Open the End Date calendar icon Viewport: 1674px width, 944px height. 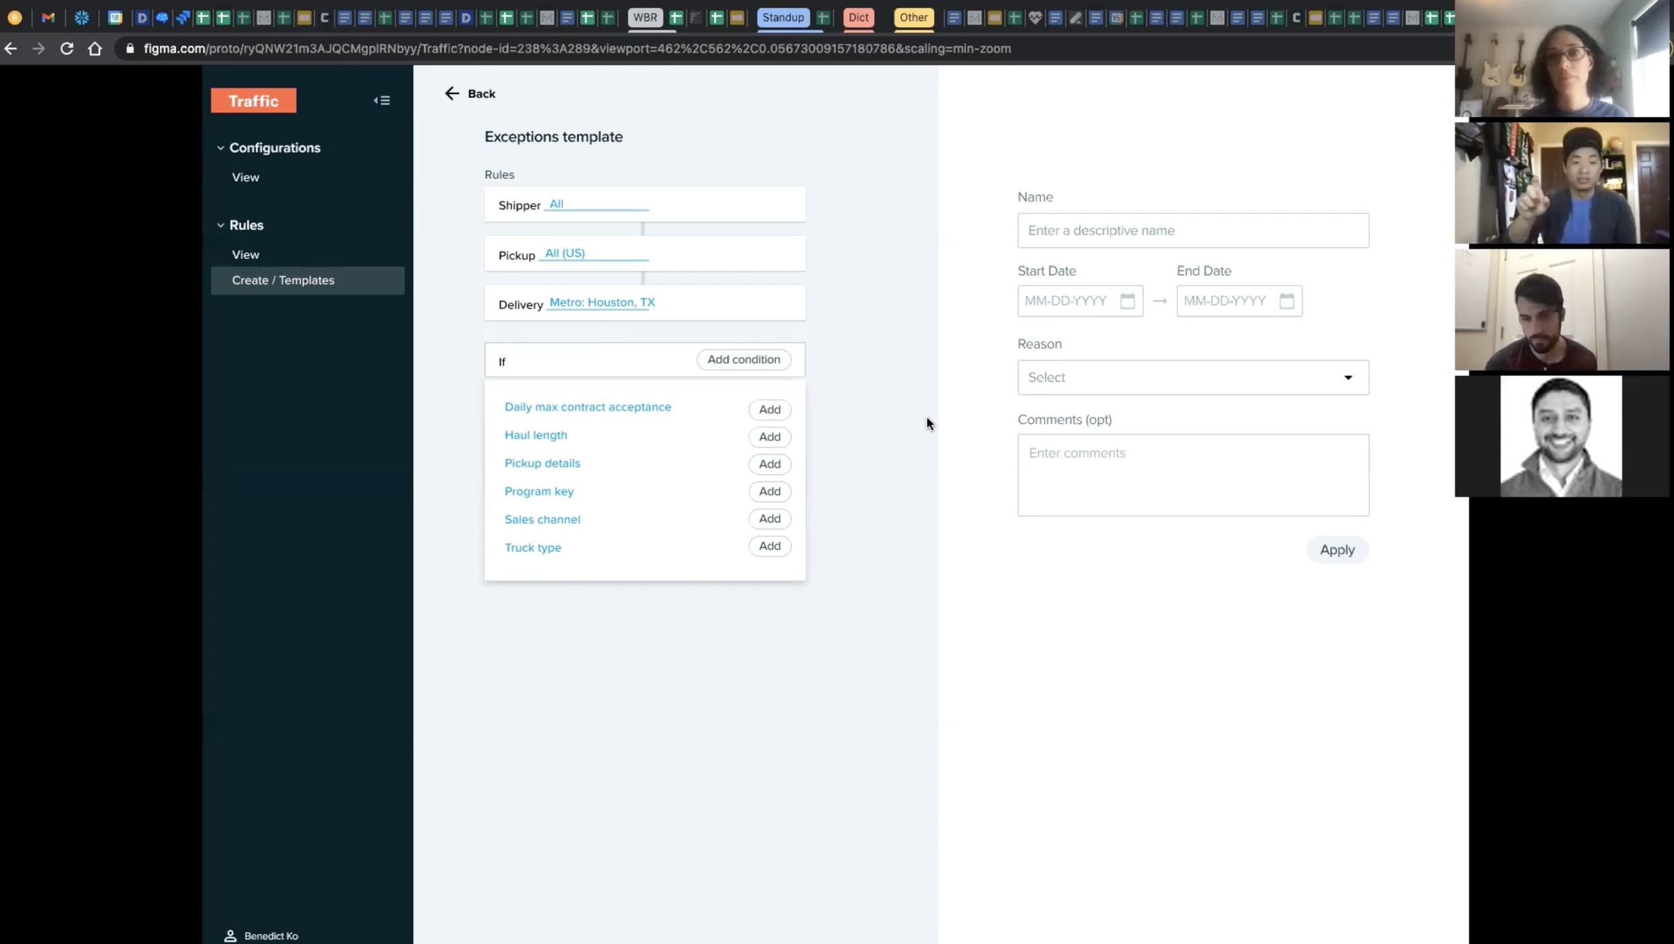click(x=1286, y=301)
